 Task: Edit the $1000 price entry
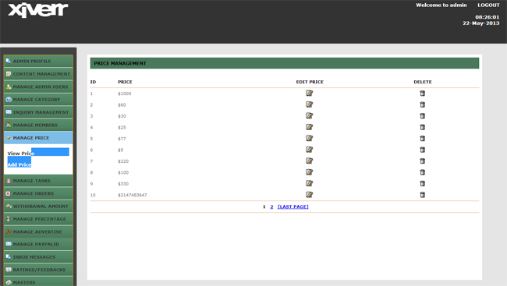point(309,93)
